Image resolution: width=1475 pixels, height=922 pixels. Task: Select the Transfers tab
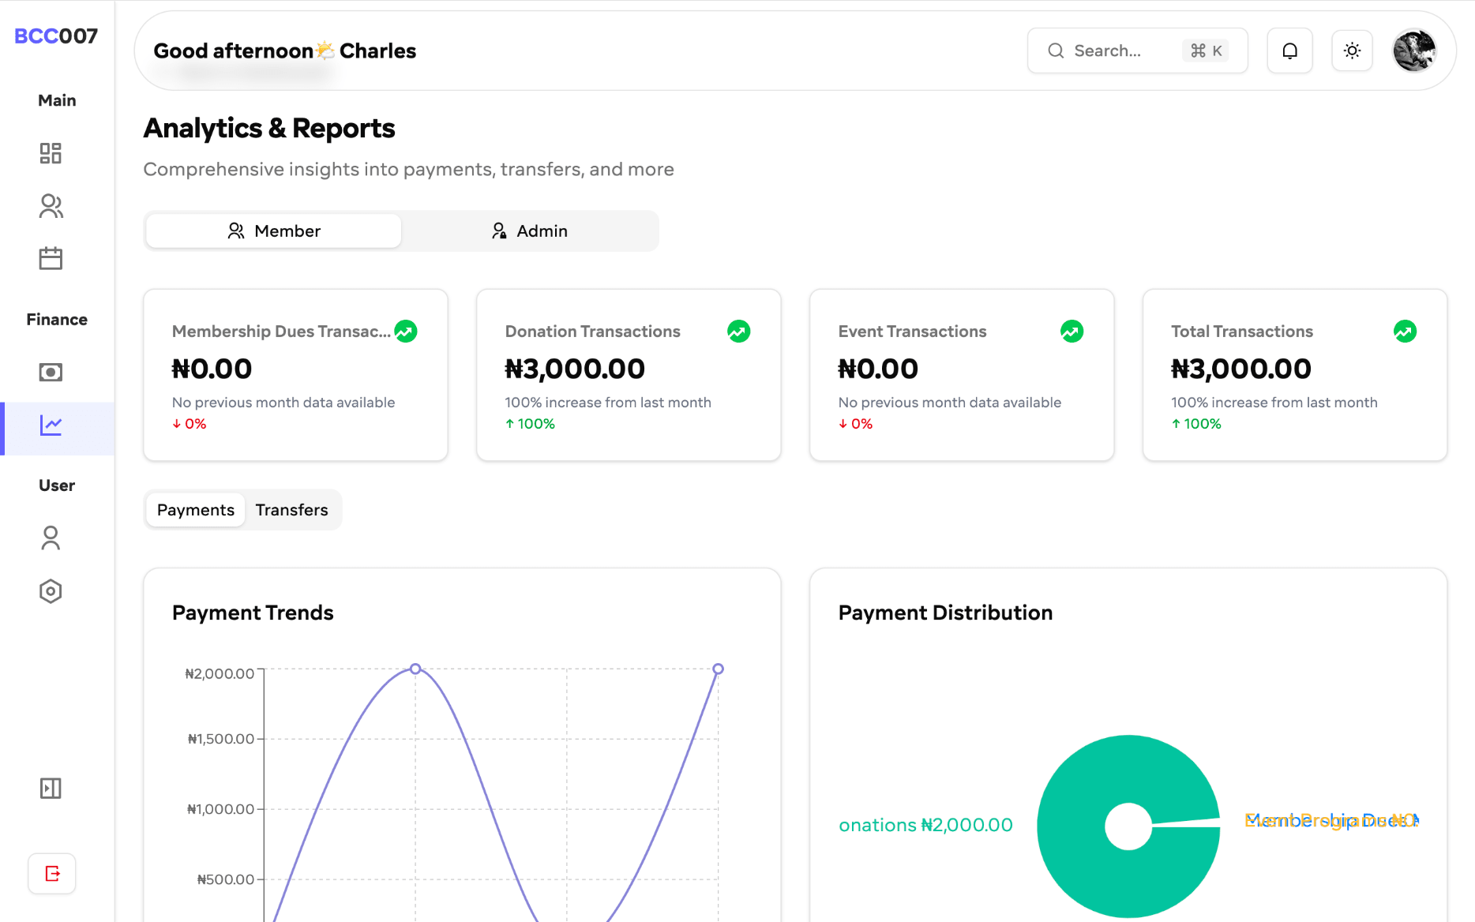[x=291, y=510]
